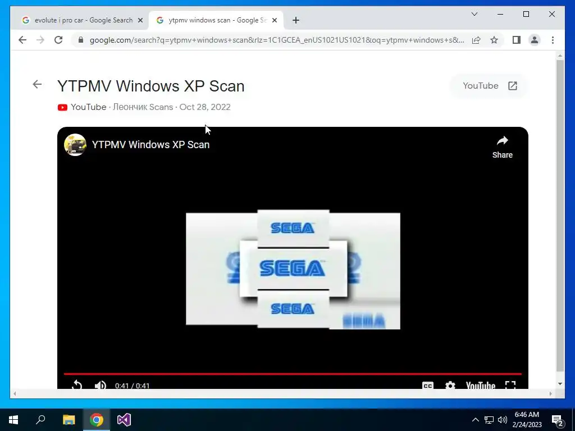Open File Explorer from the taskbar

tap(69, 420)
